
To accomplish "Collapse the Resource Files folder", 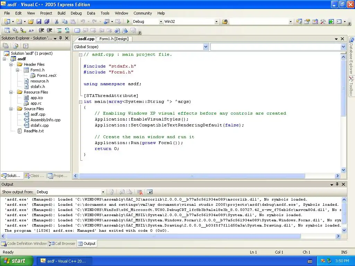I will [x=11, y=92].
